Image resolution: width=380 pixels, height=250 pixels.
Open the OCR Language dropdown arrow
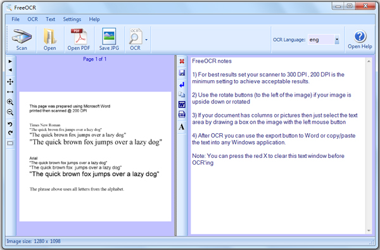click(337, 40)
